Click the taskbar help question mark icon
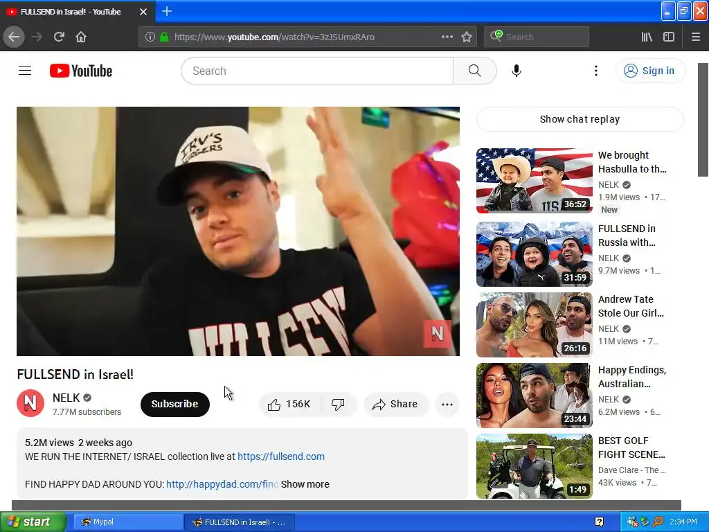 click(599, 522)
